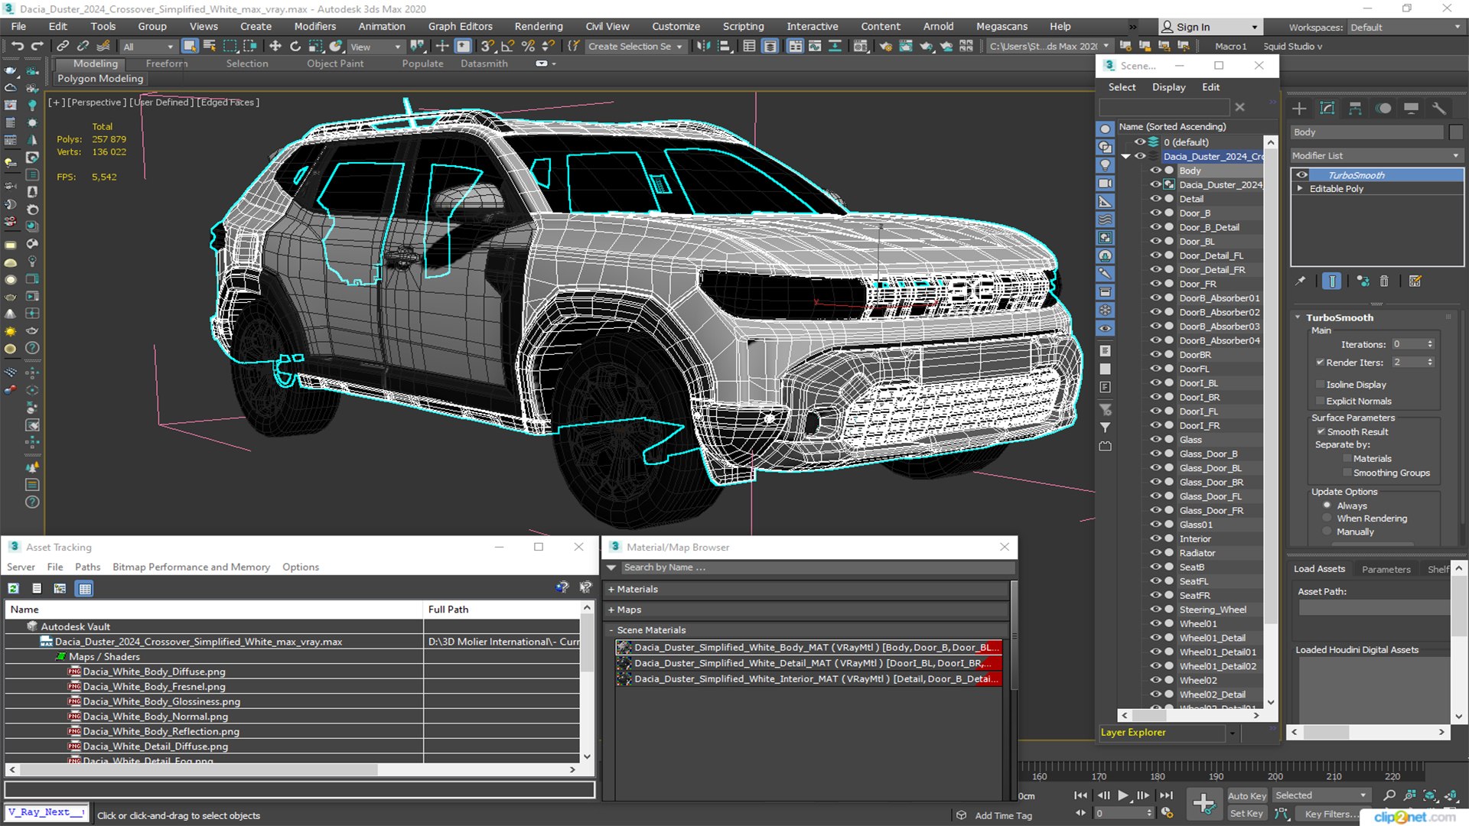Image resolution: width=1469 pixels, height=826 pixels.
Task: Open Paths menu in Asset Tracking
Action: (x=87, y=567)
